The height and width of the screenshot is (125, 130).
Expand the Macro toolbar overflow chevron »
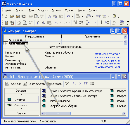127,23
